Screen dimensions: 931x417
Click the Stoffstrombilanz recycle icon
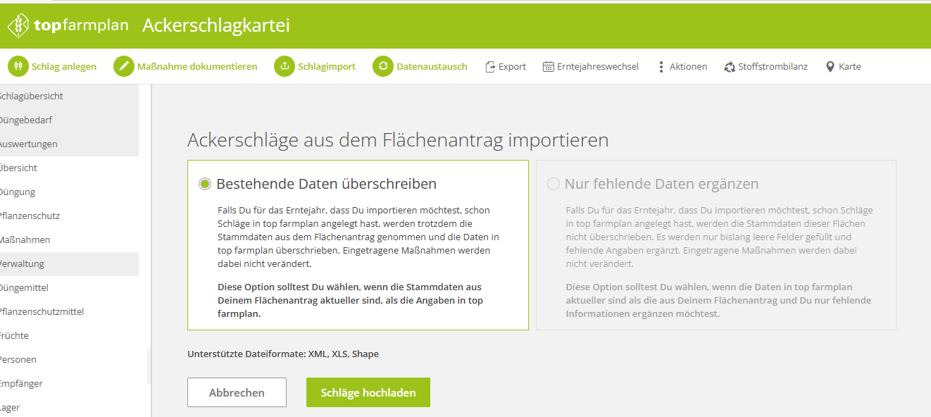tap(730, 67)
